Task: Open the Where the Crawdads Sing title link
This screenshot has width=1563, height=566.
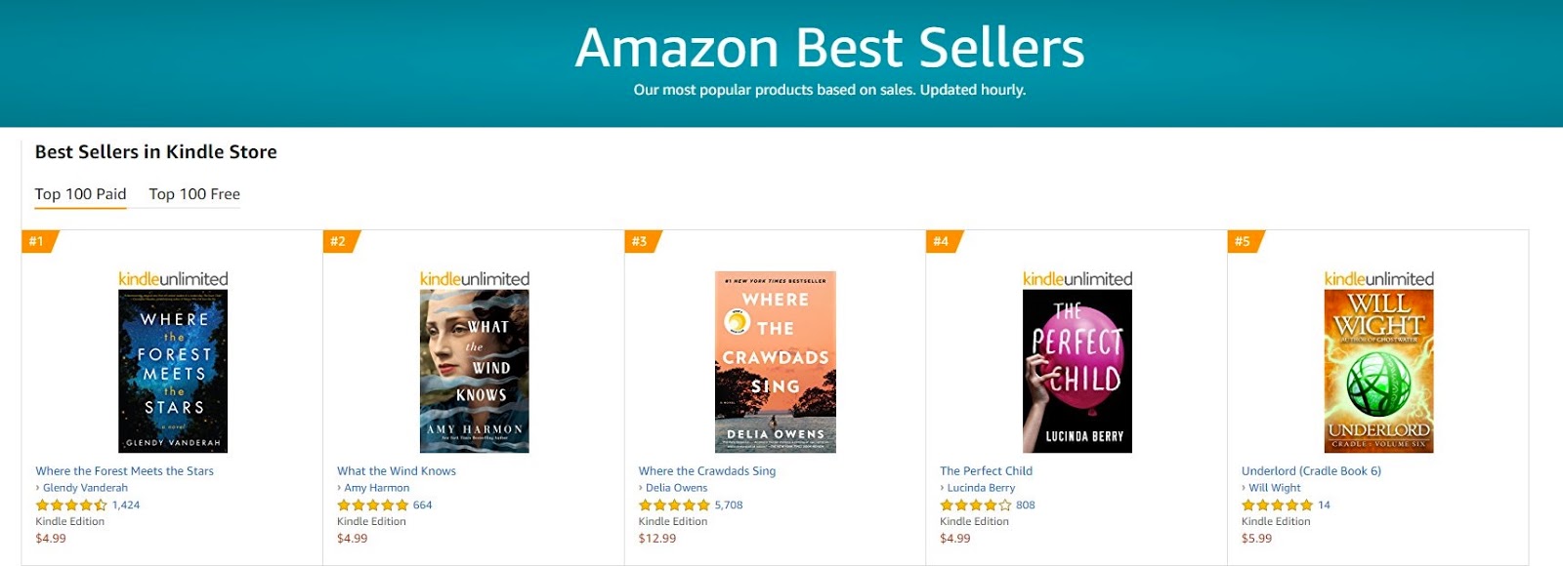Action: [x=707, y=471]
